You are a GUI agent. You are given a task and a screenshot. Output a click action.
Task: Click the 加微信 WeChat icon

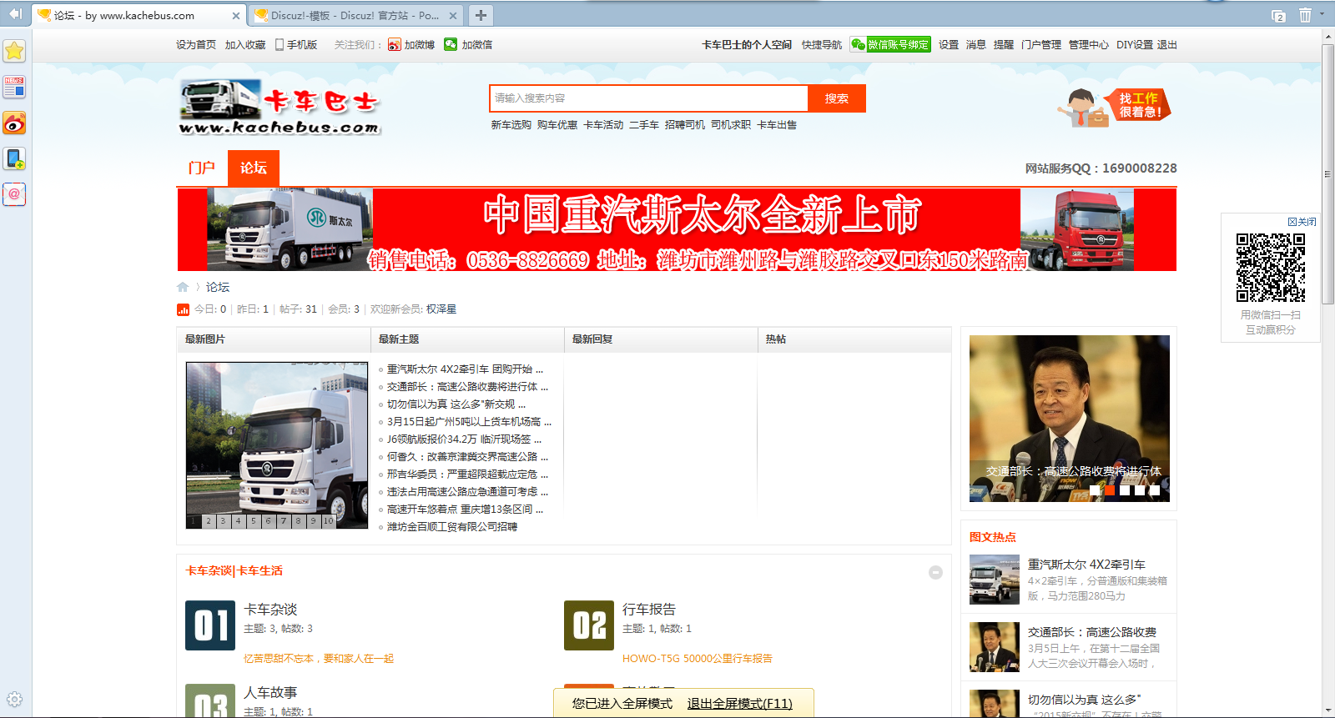pos(451,45)
